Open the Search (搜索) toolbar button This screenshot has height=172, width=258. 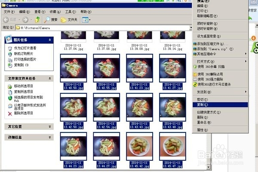[x=51, y=20]
